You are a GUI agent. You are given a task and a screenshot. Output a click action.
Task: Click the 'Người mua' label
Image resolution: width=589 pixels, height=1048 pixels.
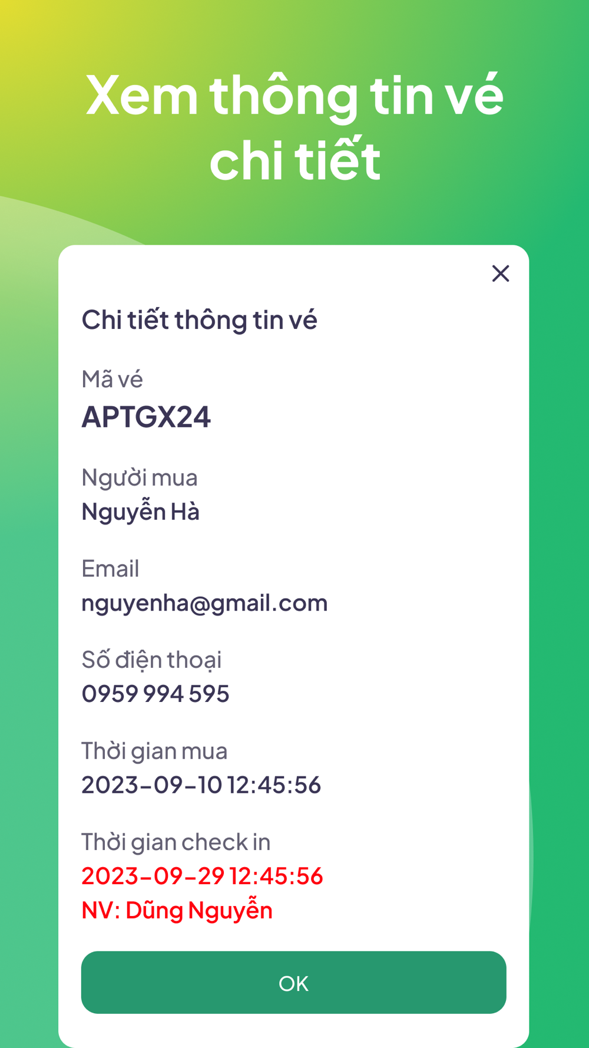140,477
